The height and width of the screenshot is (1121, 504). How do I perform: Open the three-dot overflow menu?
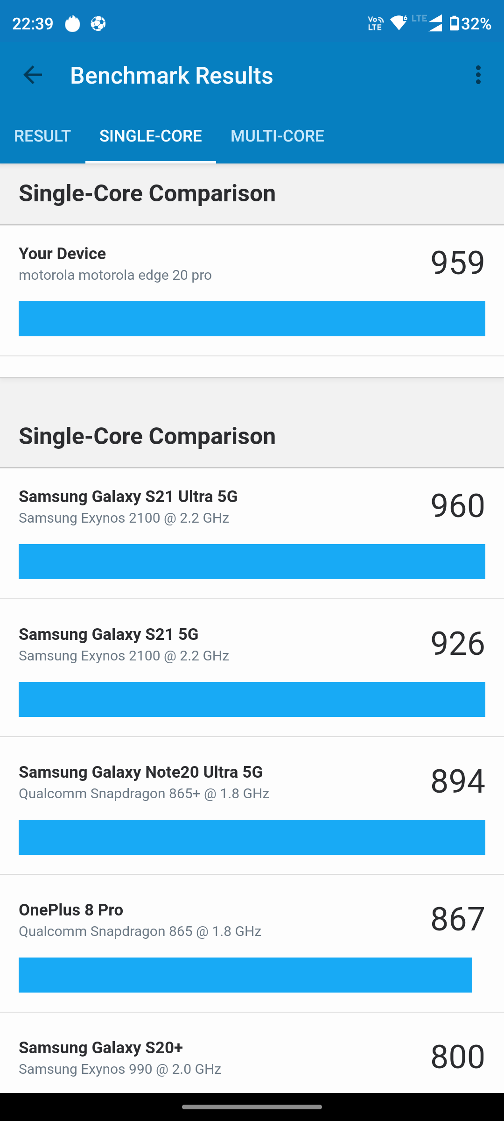478,75
